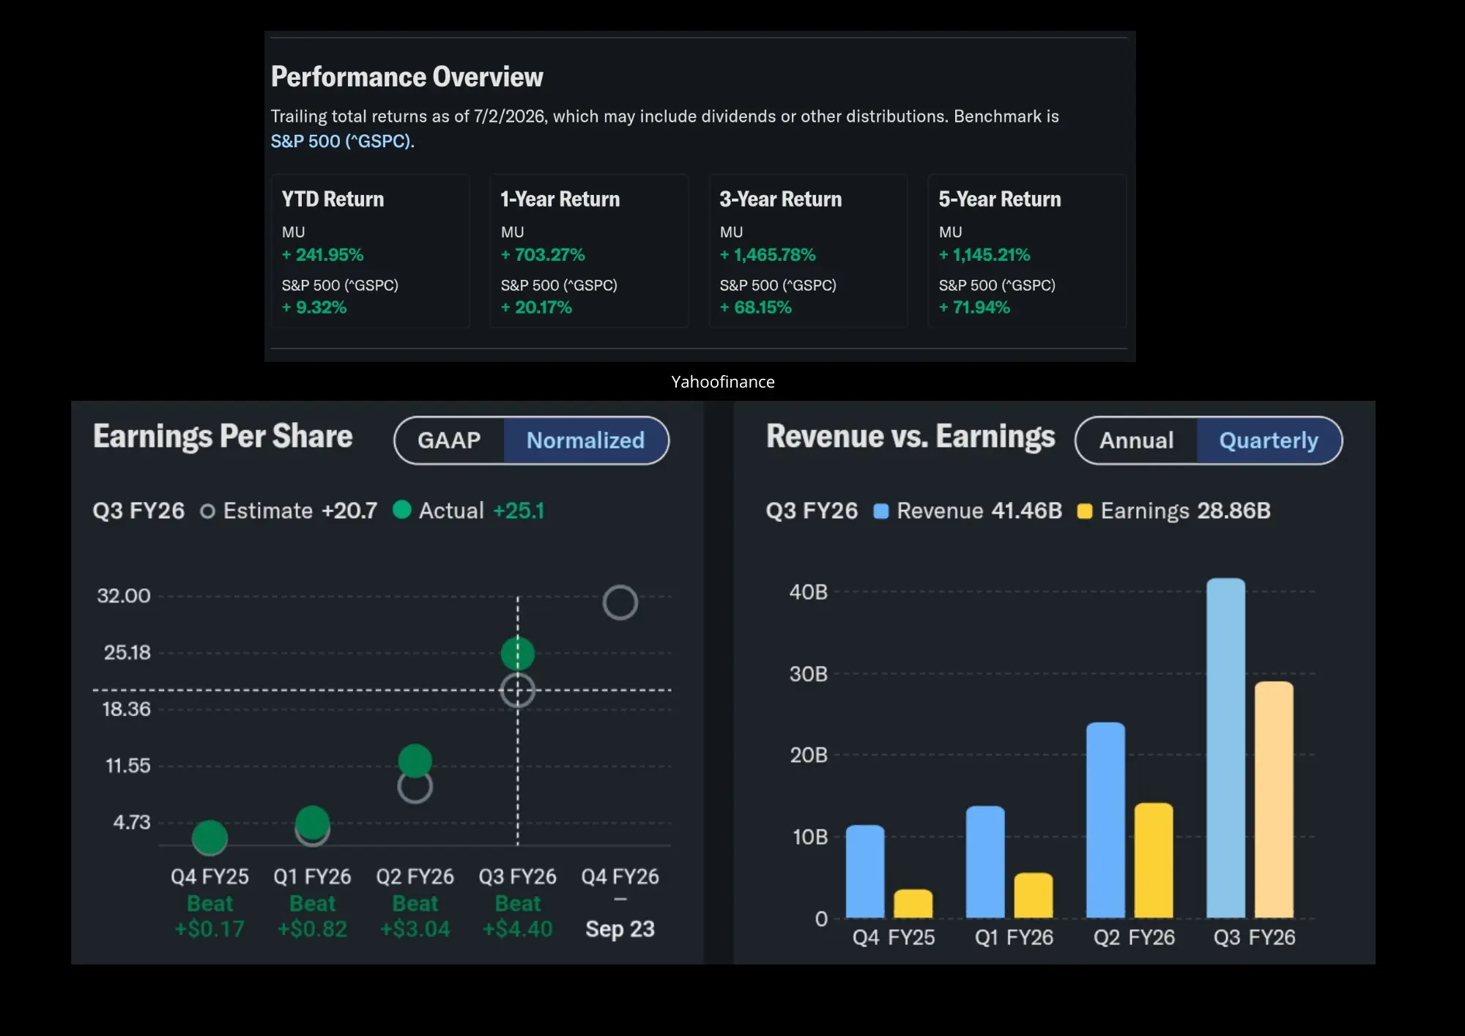Viewport: 1465px width, 1036px height.
Task: Click the Q2 FY26 yellow earnings bar
Action: pyautogui.click(x=1154, y=860)
